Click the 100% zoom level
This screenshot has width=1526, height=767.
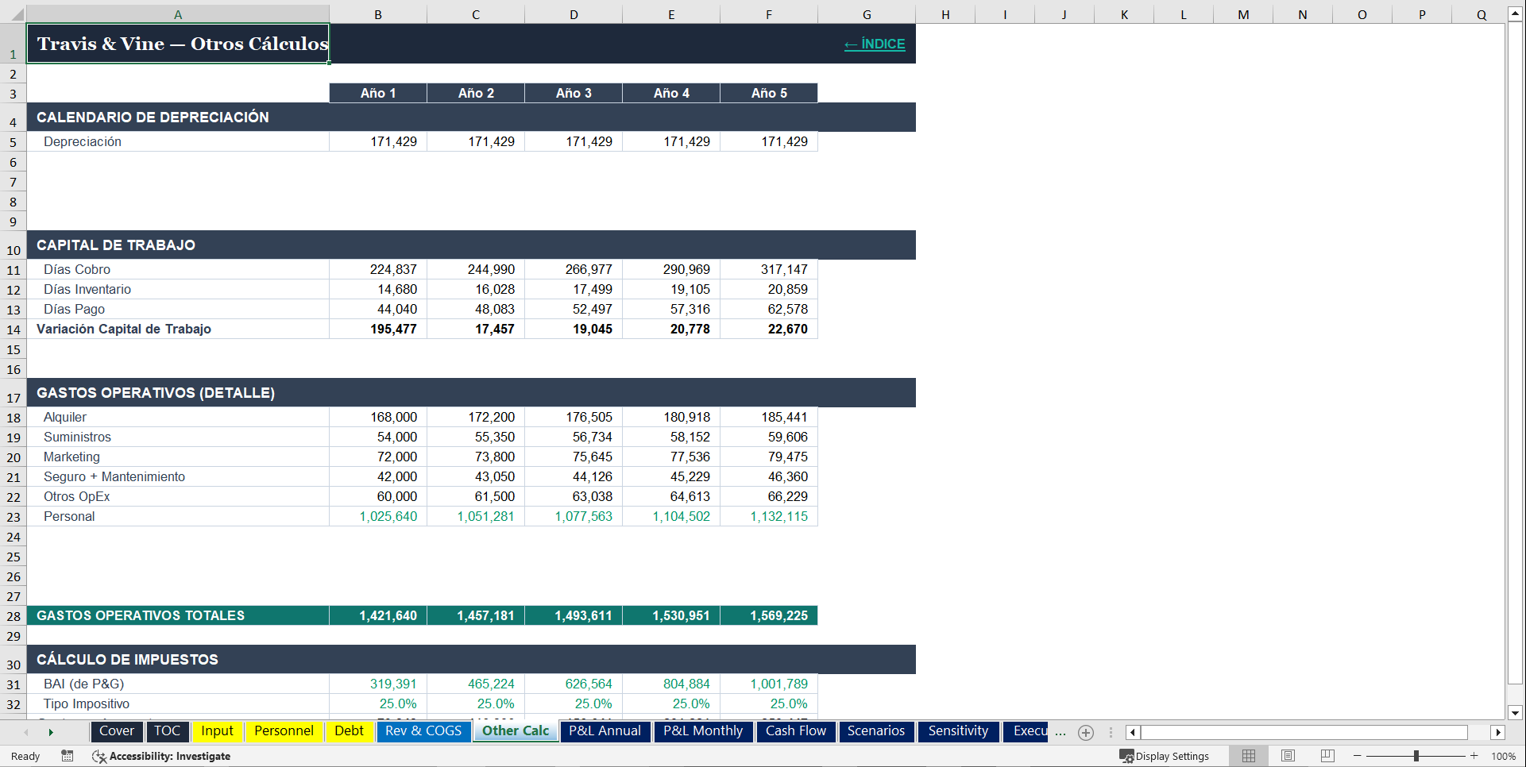coord(1503,756)
